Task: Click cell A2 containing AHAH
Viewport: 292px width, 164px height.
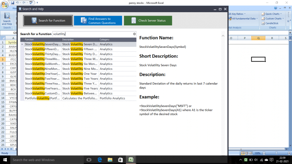Action: (11, 46)
